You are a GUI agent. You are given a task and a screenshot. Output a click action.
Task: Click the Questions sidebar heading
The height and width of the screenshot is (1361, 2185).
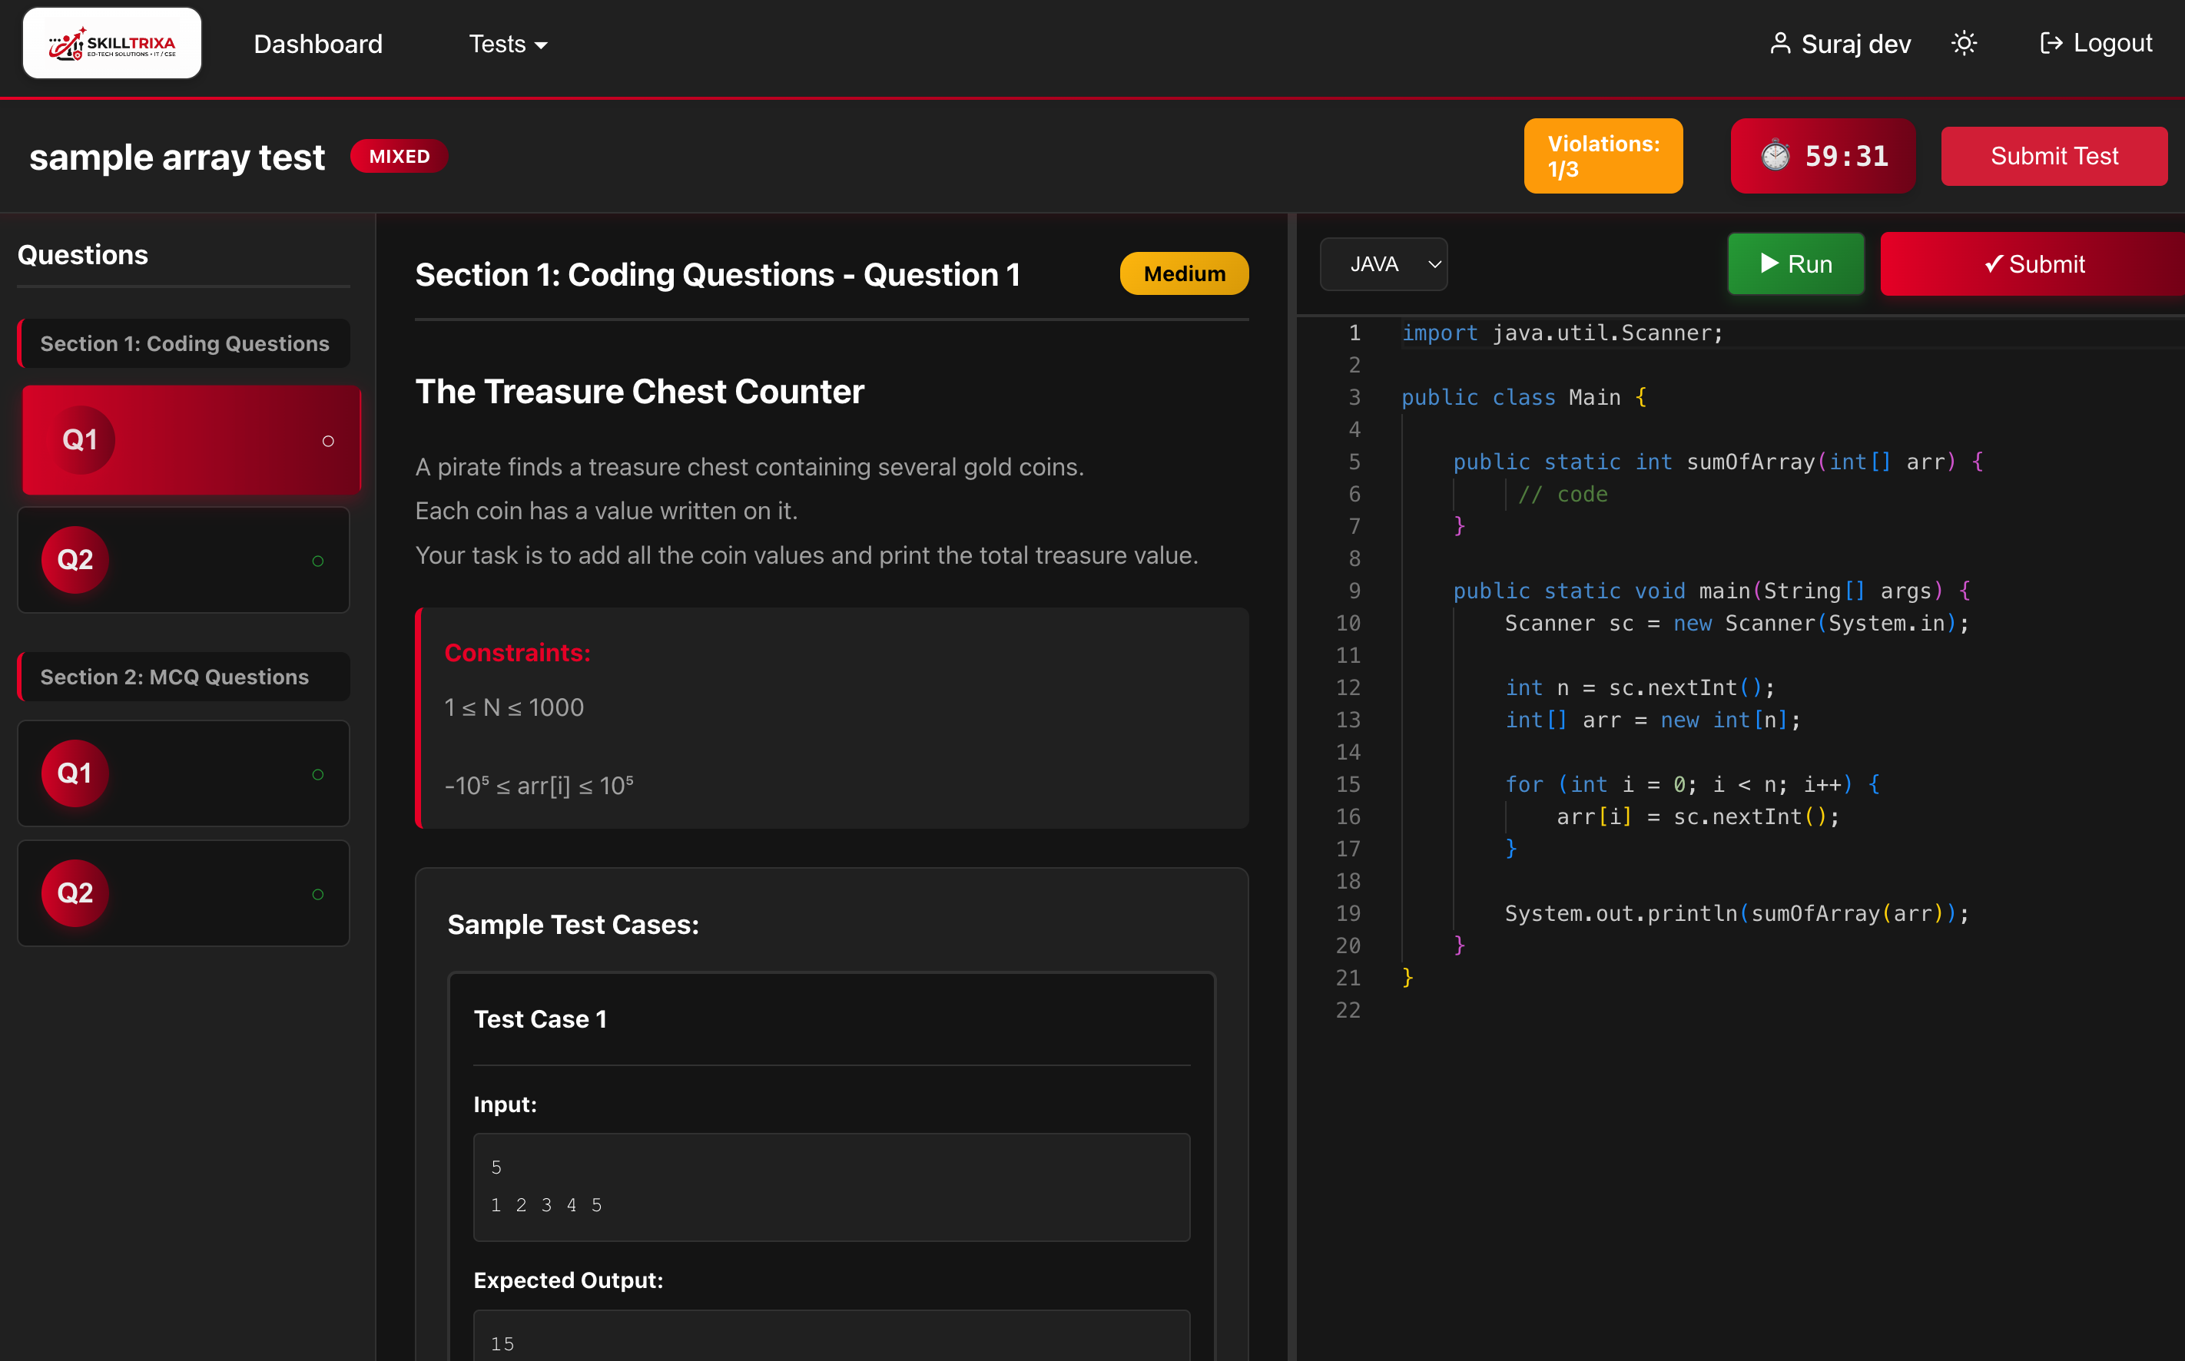83,255
